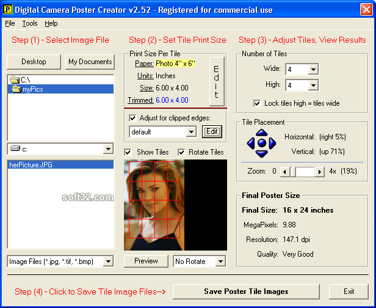This screenshot has height=308, width=376.
Task: Increase zoom with the right arrow
Action: 320,172
